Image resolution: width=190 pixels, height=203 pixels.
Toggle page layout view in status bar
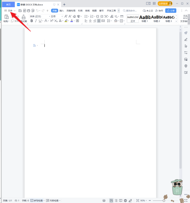click(111, 200)
